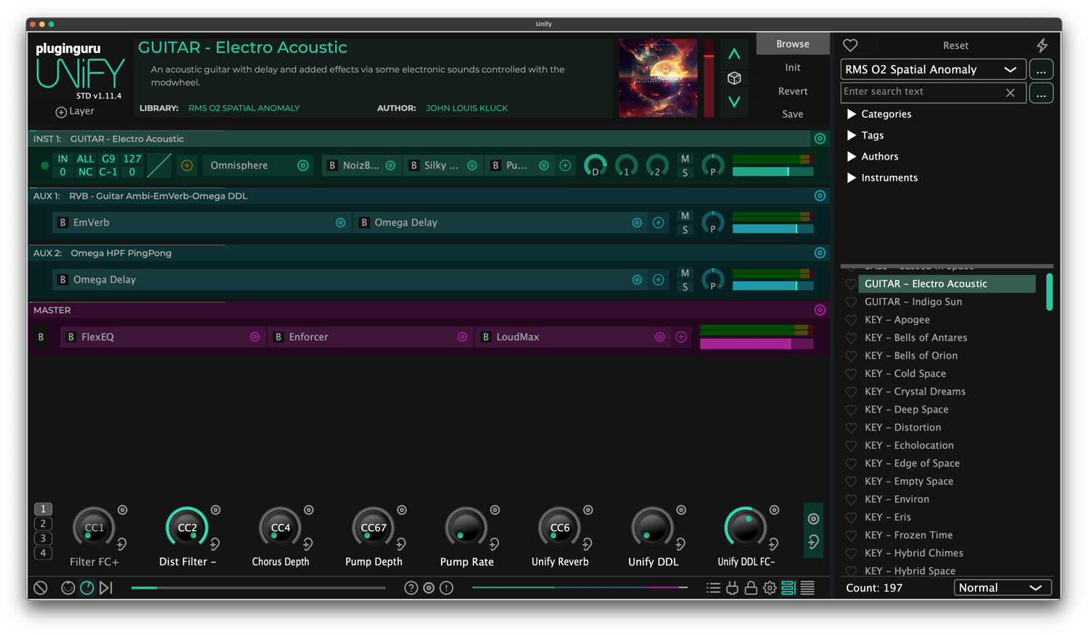1088x635 pixels.
Task: Add an effect after Pu... on INST 1
Action: 565,165
